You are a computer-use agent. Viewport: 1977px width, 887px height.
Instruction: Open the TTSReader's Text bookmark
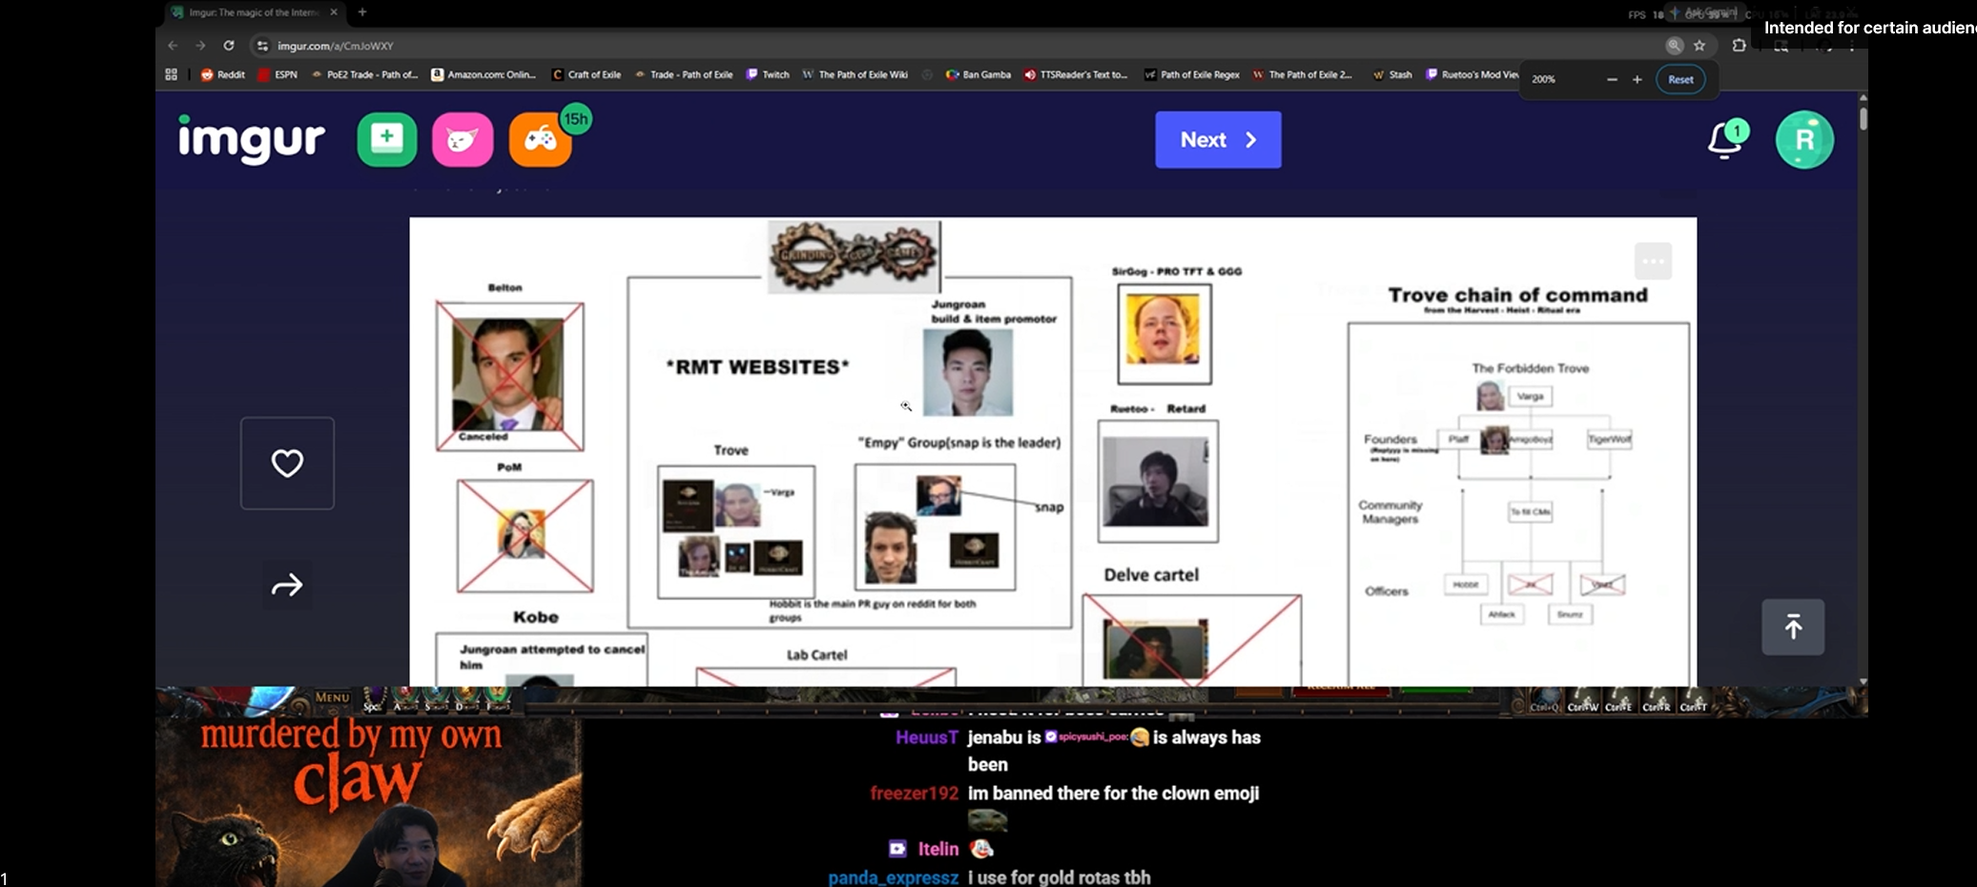[x=1076, y=74]
